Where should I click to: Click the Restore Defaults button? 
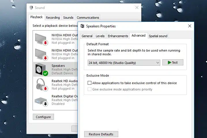[101, 134]
